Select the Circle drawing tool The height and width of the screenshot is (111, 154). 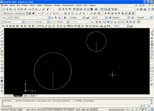coord(2,51)
